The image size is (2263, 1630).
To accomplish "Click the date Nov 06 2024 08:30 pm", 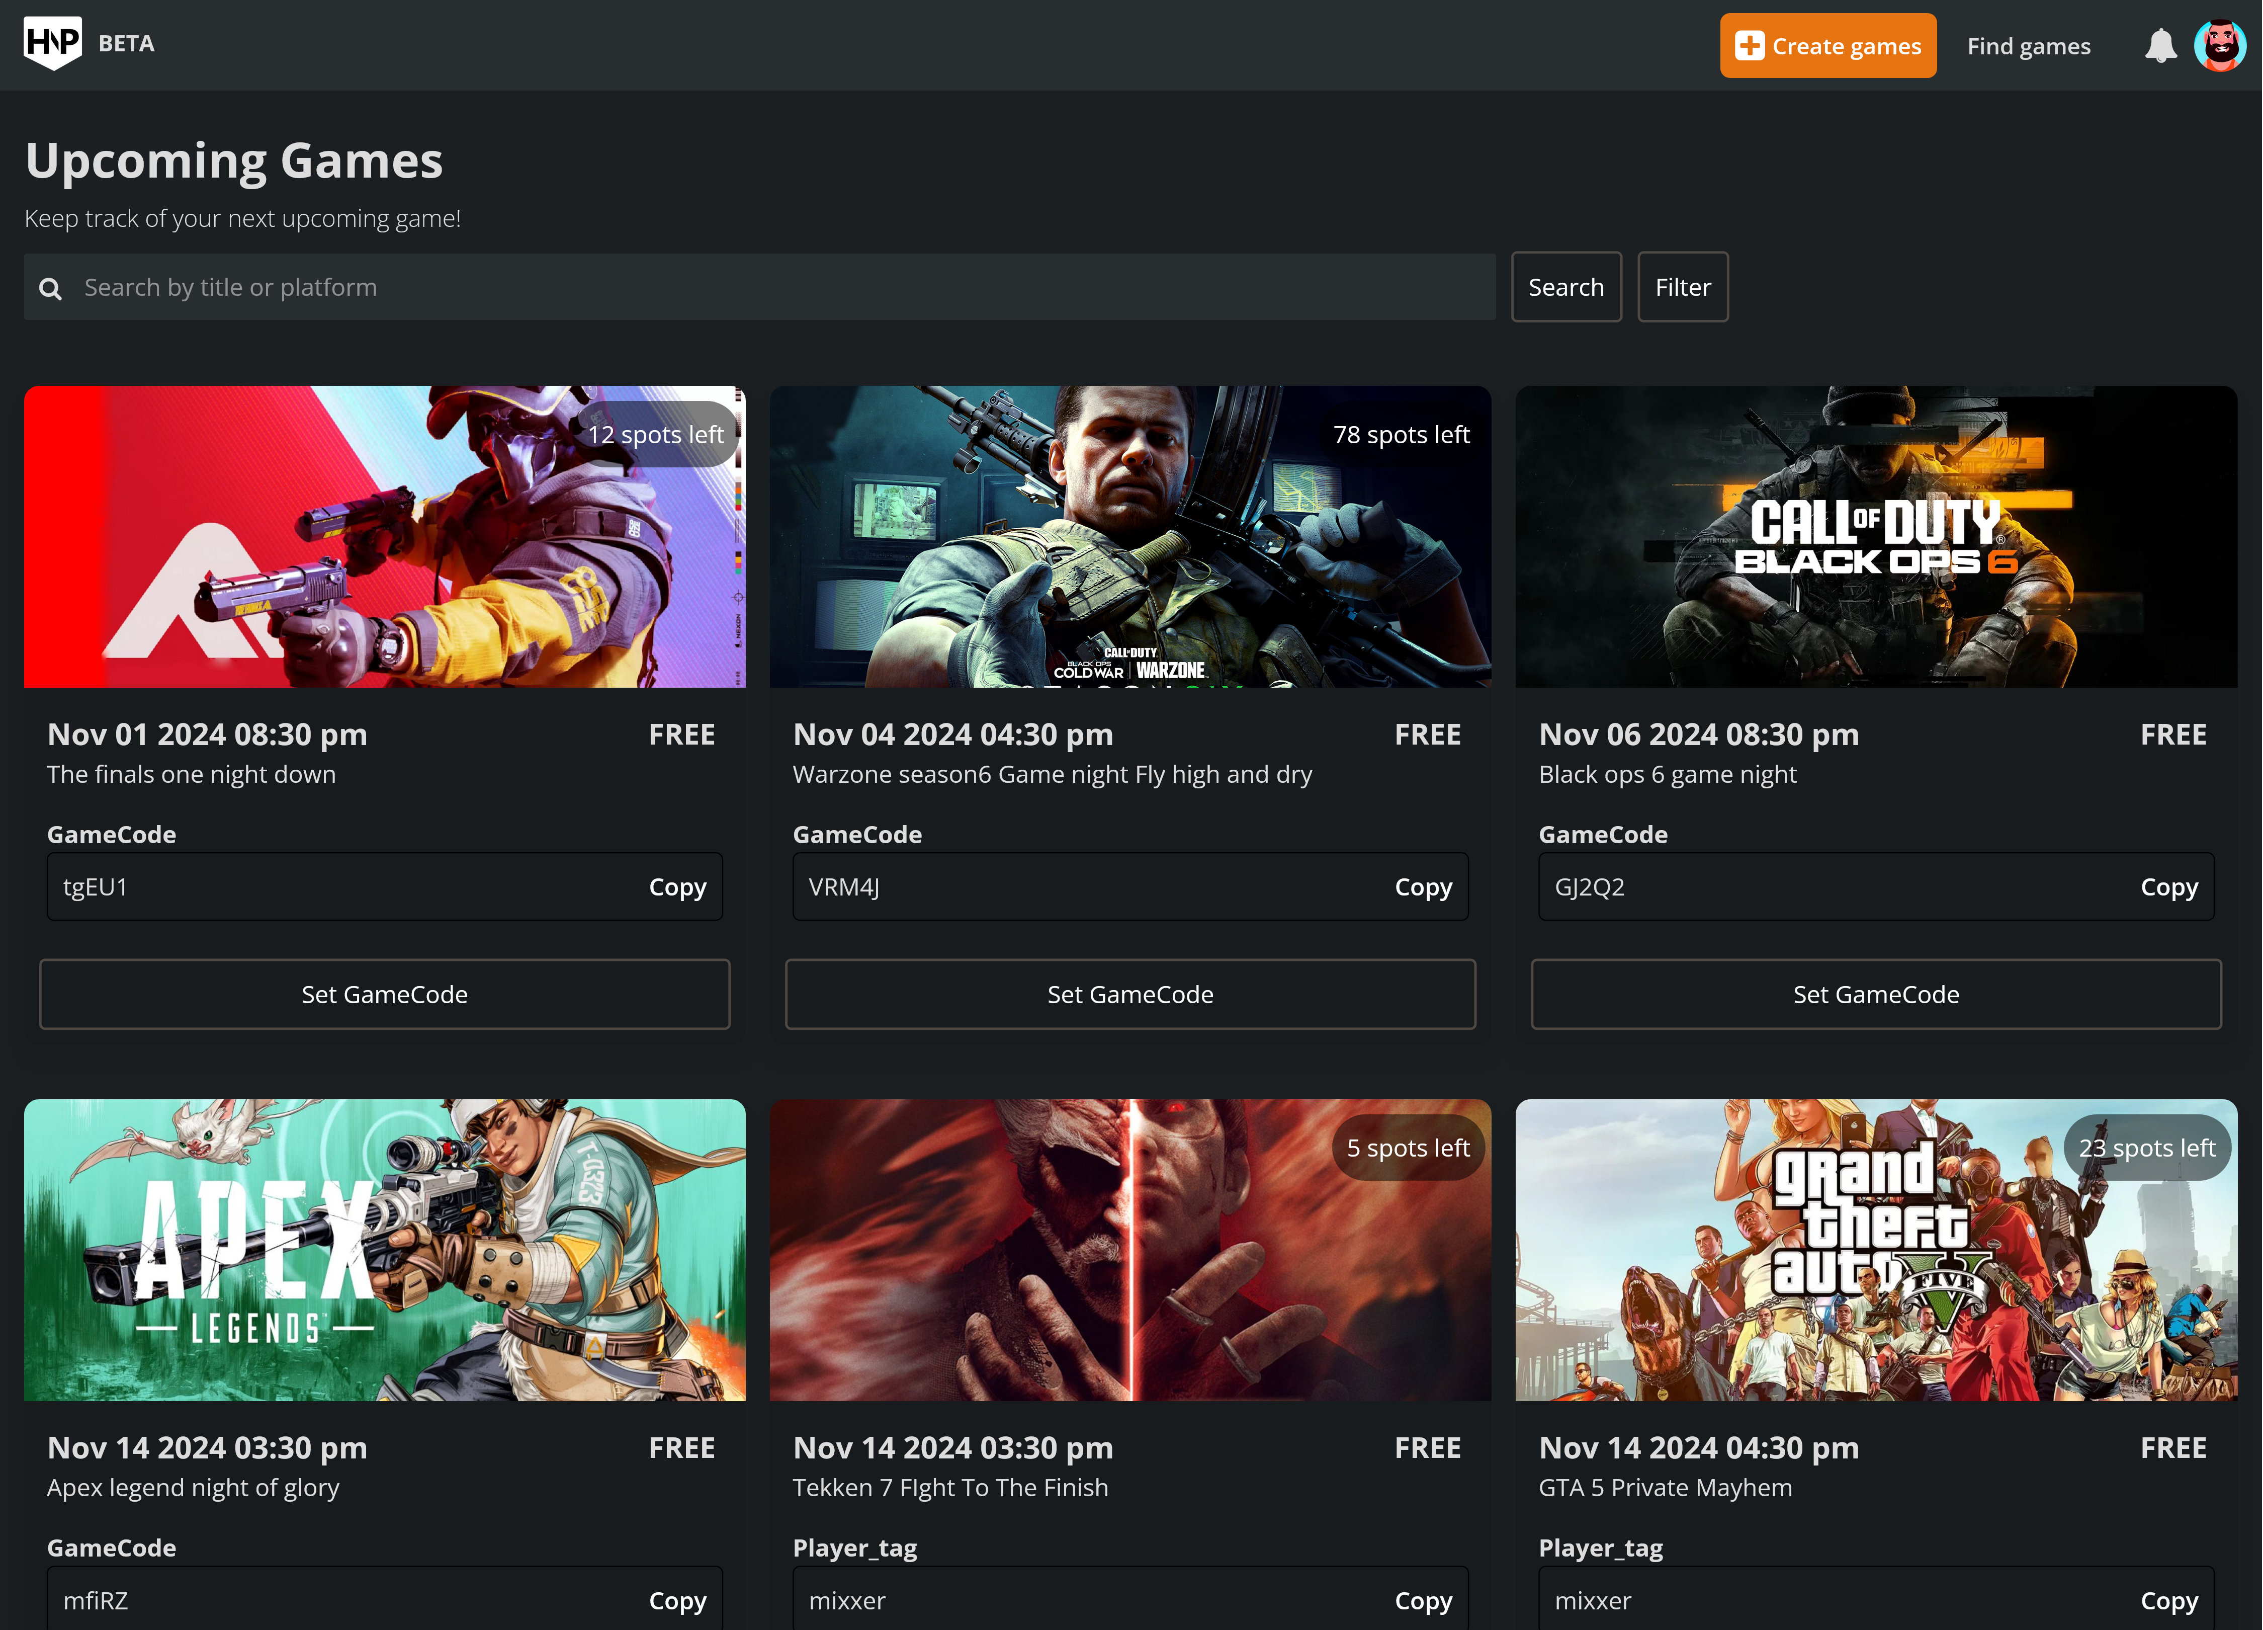I will pos(1699,735).
